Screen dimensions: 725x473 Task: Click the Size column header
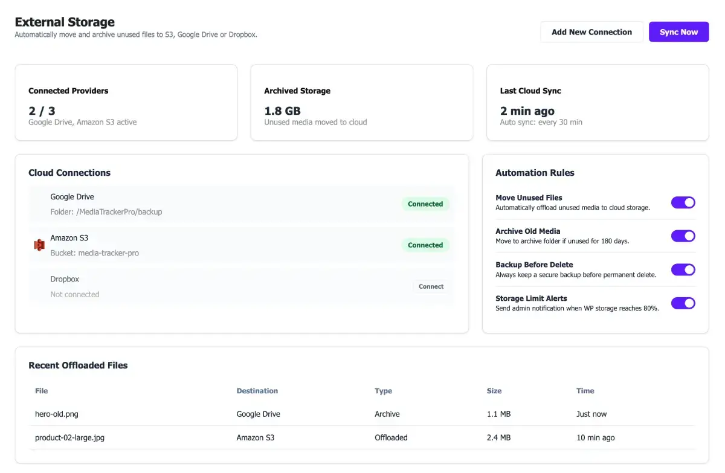coord(494,391)
